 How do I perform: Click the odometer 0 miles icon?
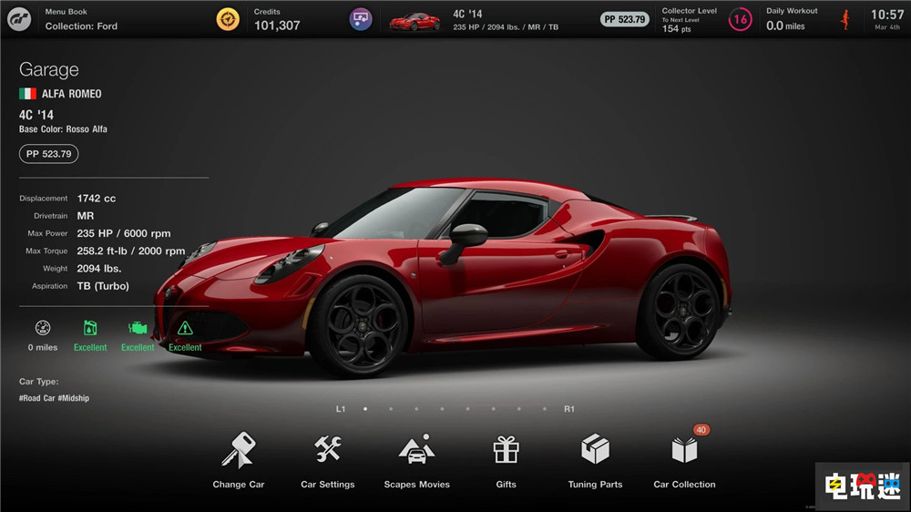[43, 329]
